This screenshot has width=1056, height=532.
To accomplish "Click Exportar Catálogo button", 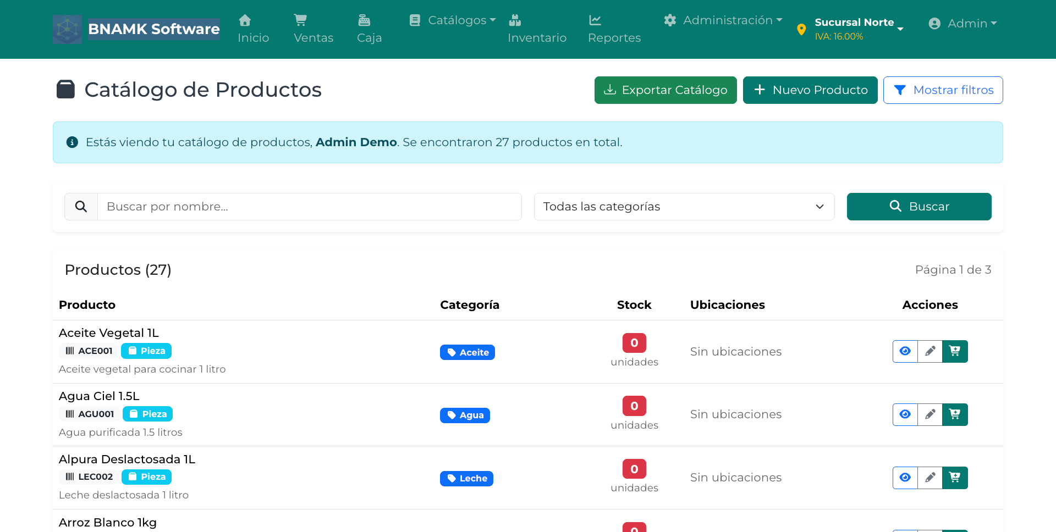I will click(665, 90).
